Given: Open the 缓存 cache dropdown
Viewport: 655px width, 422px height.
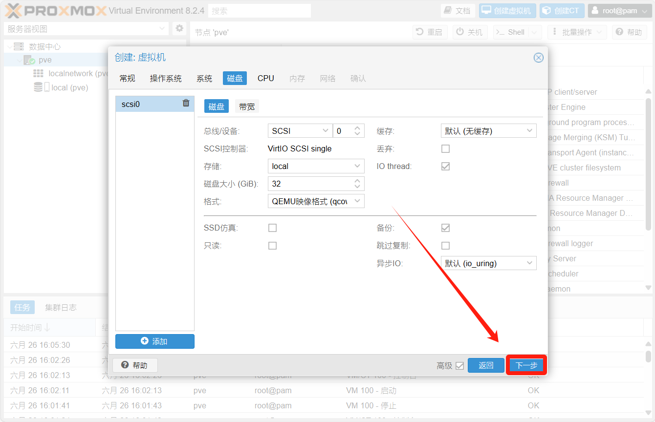Looking at the screenshot, I should pos(488,131).
